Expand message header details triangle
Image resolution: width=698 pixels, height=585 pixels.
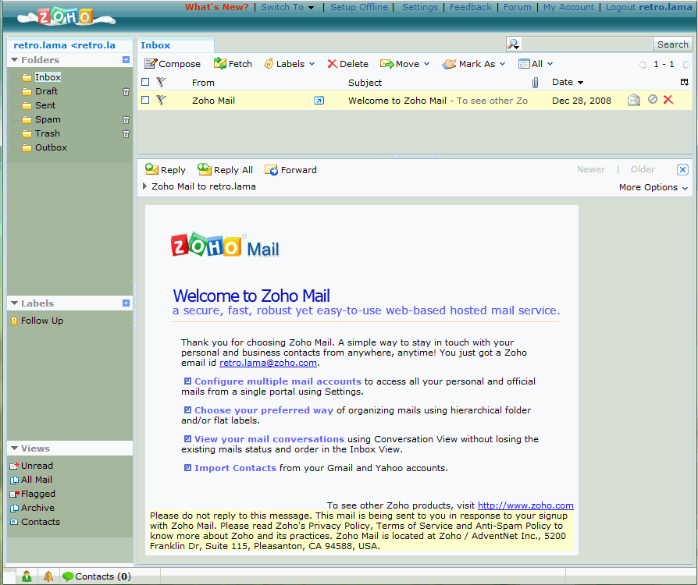[144, 186]
